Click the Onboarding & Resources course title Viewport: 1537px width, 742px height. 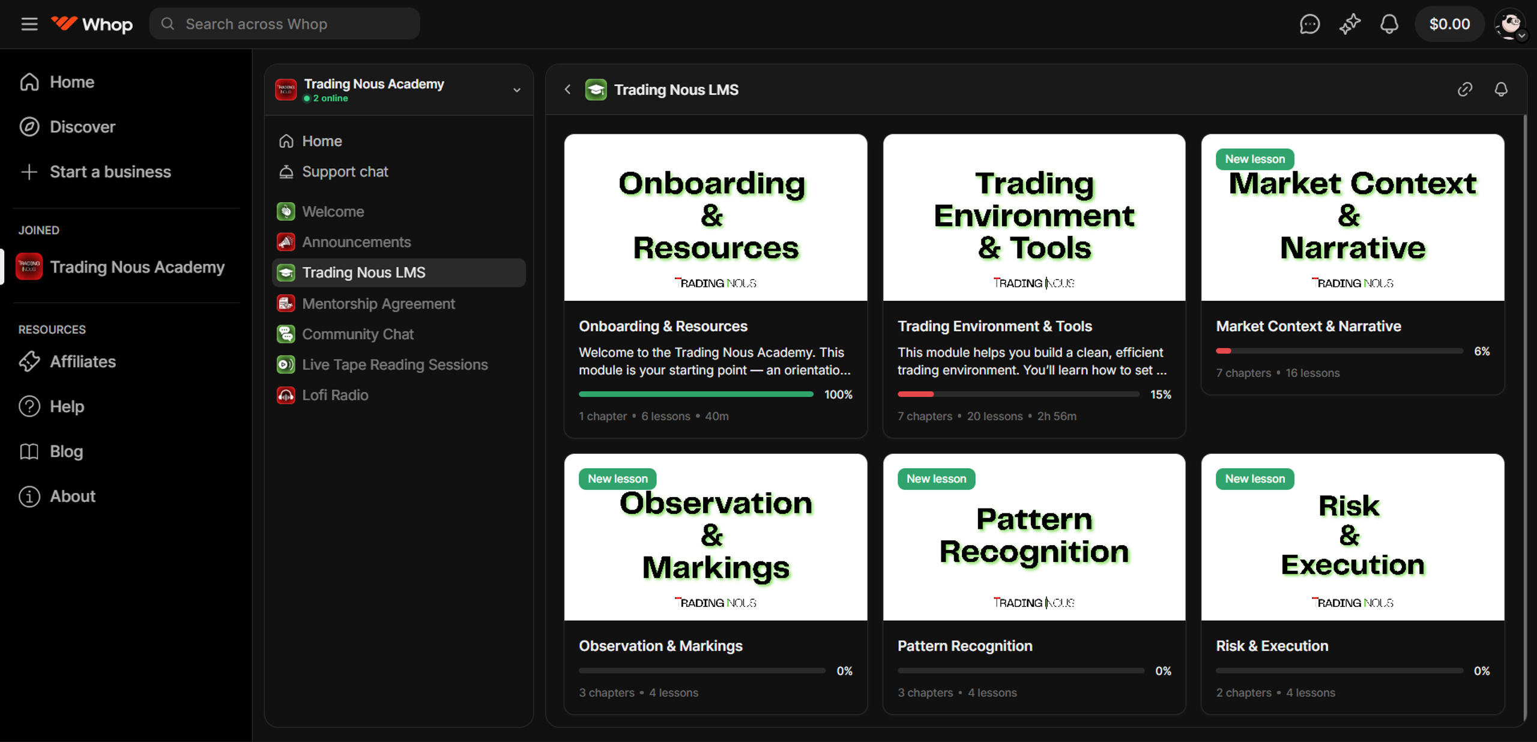pyautogui.click(x=663, y=326)
